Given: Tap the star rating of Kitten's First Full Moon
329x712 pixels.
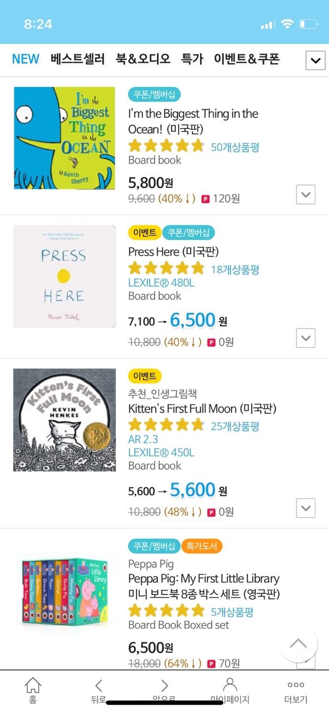Looking at the screenshot, I should (166, 425).
